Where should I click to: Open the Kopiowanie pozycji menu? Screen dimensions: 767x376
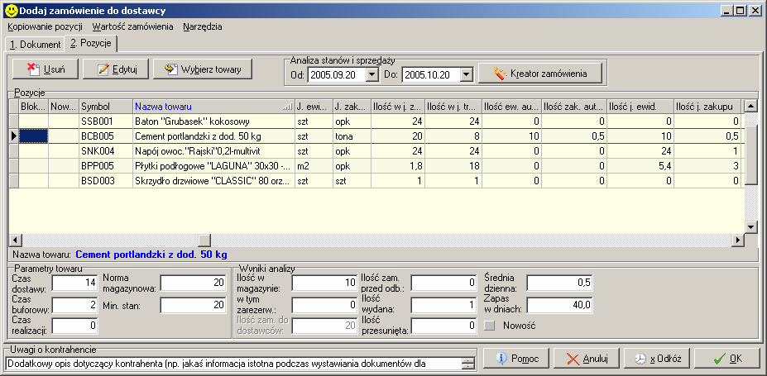[45, 26]
